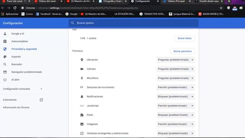
Task: Click the Autocompletar clipboard icon
Action: [5, 41]
